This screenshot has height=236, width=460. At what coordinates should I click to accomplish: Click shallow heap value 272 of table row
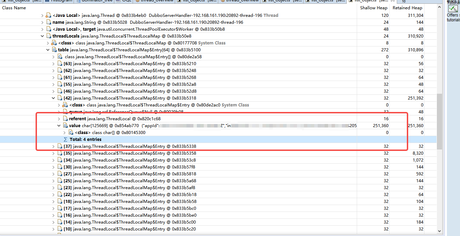tap(385, 50)
